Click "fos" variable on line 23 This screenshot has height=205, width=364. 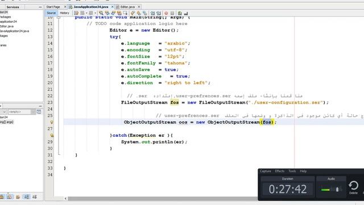tap(175, 102)
